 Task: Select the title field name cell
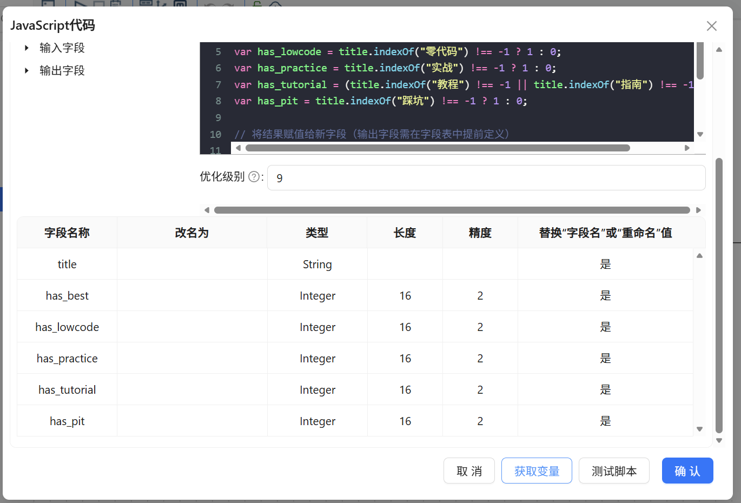click(67, 264)
